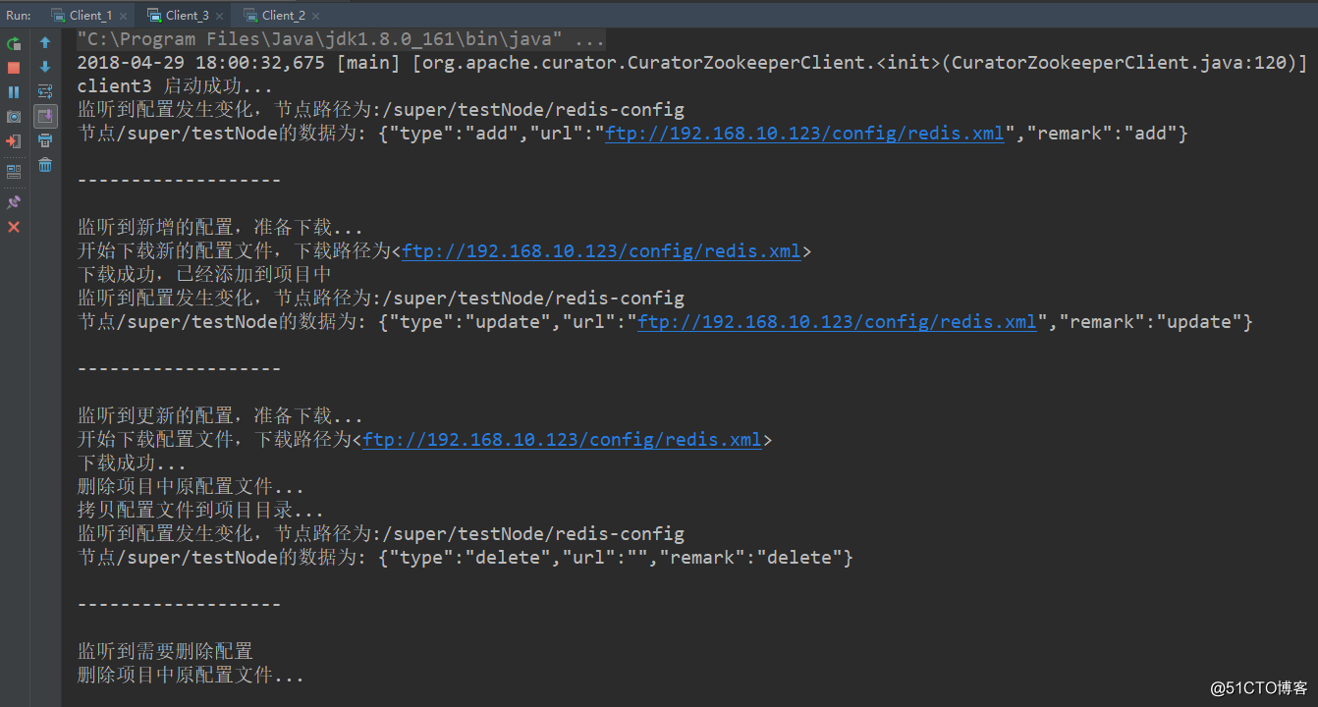Click the Down the stack trace arrow
The width and height of the screenshot is (1318, 707).
(x=45, y=68)
